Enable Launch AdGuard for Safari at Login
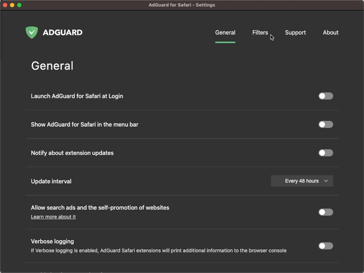 [x=326, y=96]
